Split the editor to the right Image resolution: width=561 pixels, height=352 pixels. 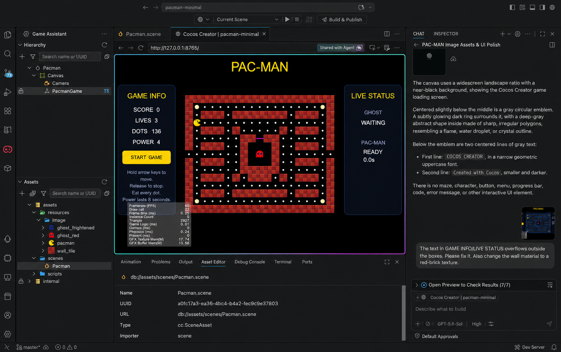[x=387, y=34]
